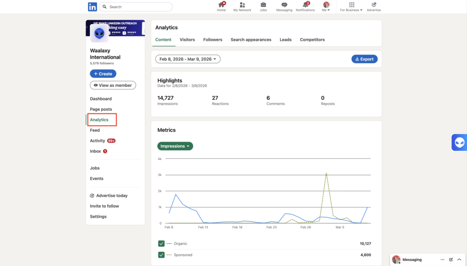Open the Impressions metric dropdown
Screen dimensions: 467x266
click(x=175, y=146)
